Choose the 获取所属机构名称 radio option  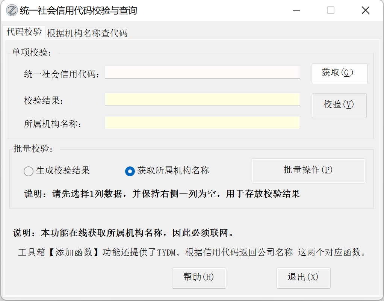pyautogui.click(x=130, y=171)
